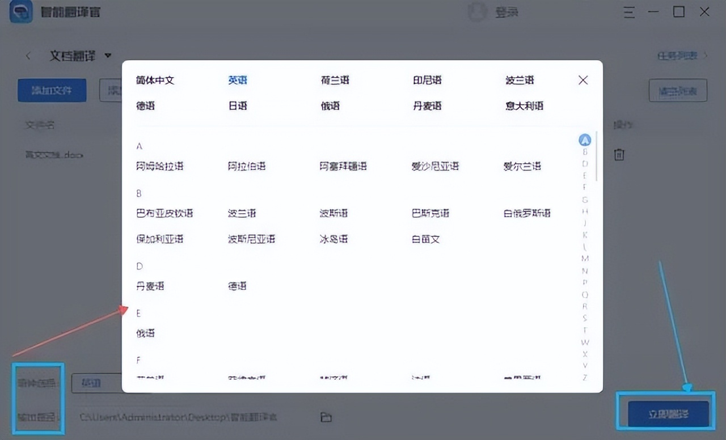
Task: Open the hamburger menu in the title bar
Action: pyautogui.click(x=629, y=12)
